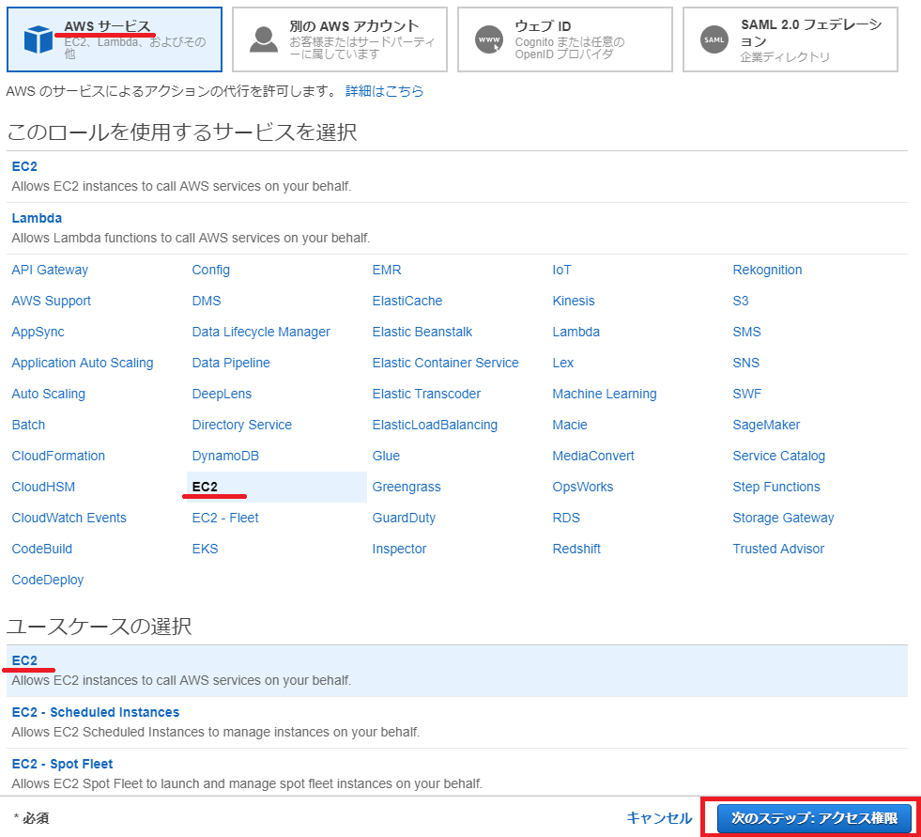Image resolution: width=921 pixels, height=837 pixels.
Task: Select CloudFormation service
Action: pos(58,456)
